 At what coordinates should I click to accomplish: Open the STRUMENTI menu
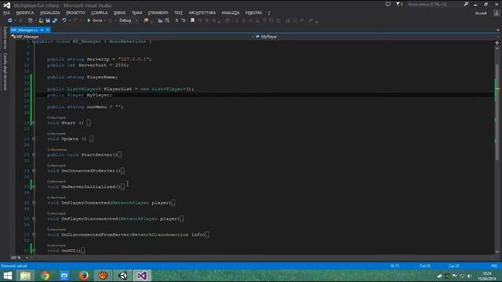tap(158, 13)
